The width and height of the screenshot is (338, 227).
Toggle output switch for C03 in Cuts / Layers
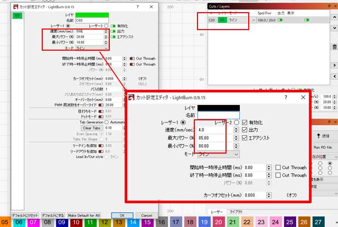(280, 20)
